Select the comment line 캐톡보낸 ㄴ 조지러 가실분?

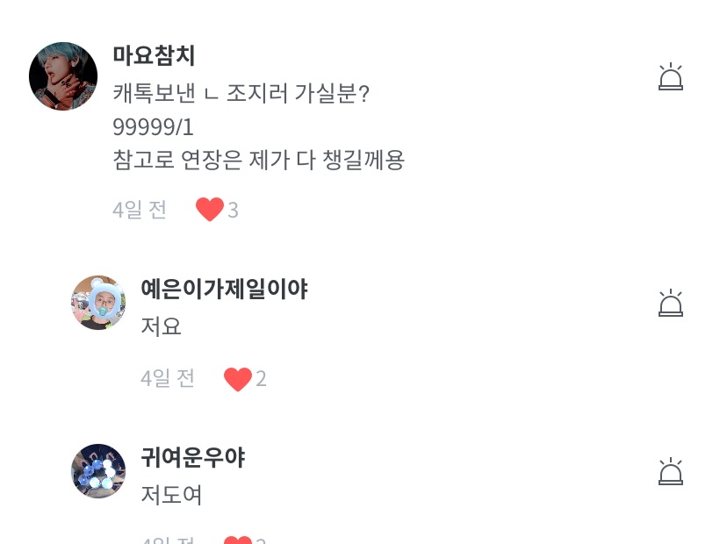(241, 93)
